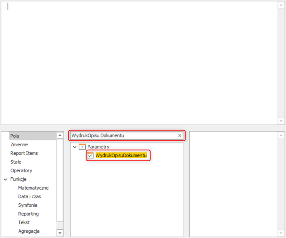286x238 pixels.
Task: Select the Agregacja functions group
Action: [29, 231]
